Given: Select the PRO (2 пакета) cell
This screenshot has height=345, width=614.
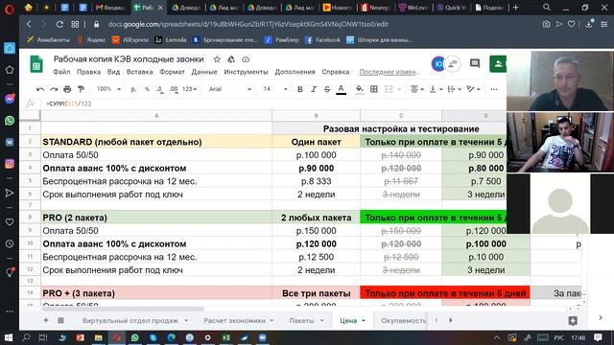Looking at the screenshot, I should (156, 218).
